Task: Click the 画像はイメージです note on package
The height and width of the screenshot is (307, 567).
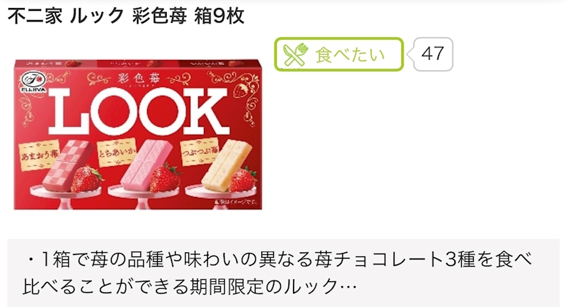Action: click(x=237, y=202)
